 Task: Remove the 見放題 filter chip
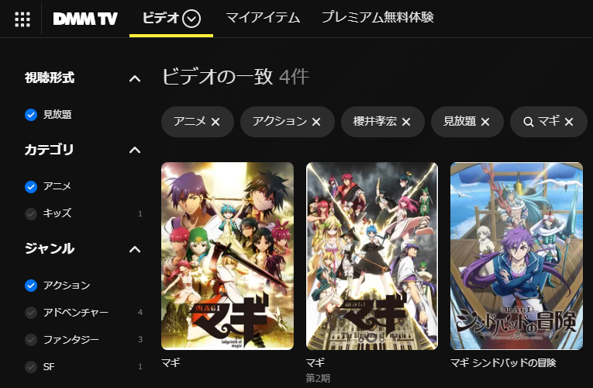point(485,122)
